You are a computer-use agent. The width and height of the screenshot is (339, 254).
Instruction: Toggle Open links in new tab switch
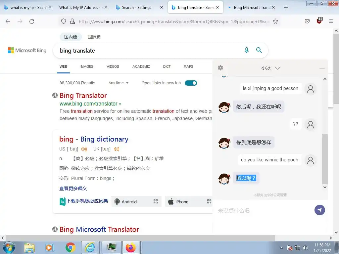coord(191,83)
